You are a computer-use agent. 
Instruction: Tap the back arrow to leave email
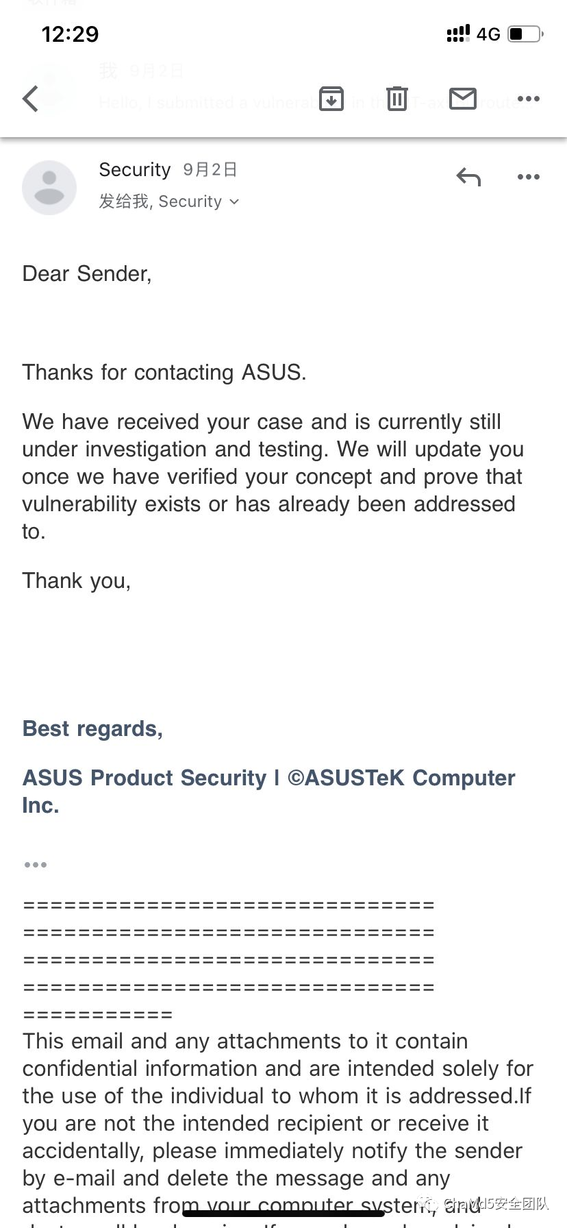pyautogui.click(x=30, y=99)
